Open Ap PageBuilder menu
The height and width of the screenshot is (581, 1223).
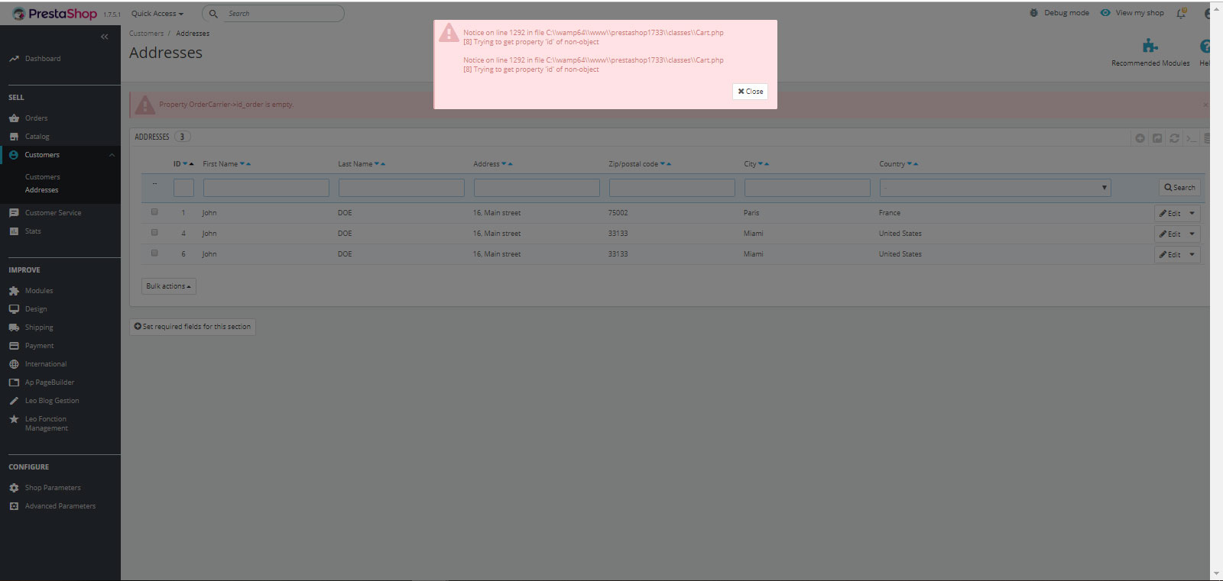tap(49, 382)
